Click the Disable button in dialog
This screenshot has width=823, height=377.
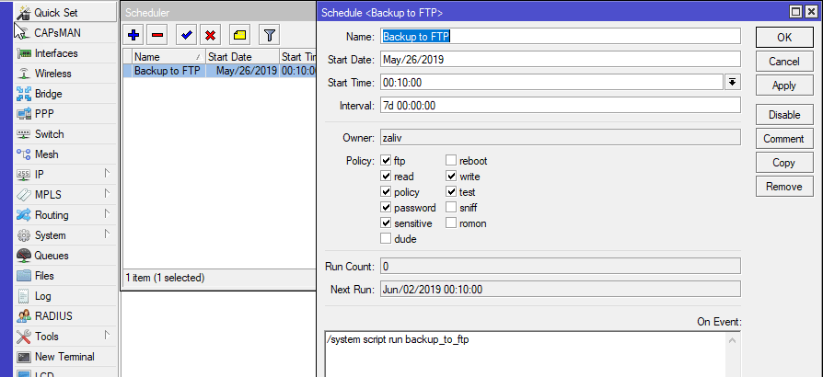784,115
